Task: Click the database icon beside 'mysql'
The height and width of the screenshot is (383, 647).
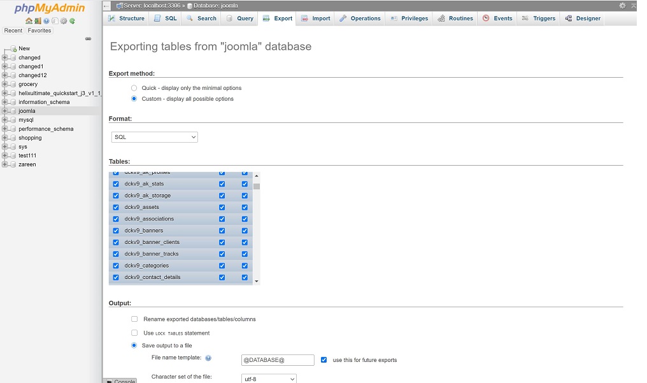Action: (13, 120)
